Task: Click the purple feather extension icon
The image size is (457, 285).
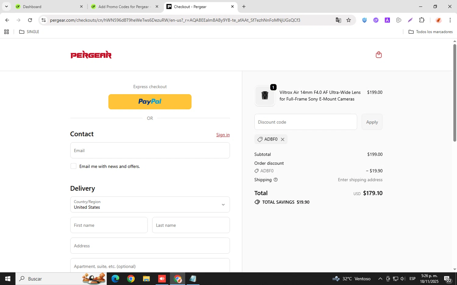Action: coord(410,20)
